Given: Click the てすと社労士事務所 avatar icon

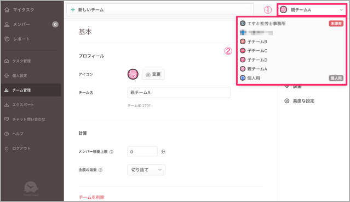Looking at the screenshot, I should point(243,23).
